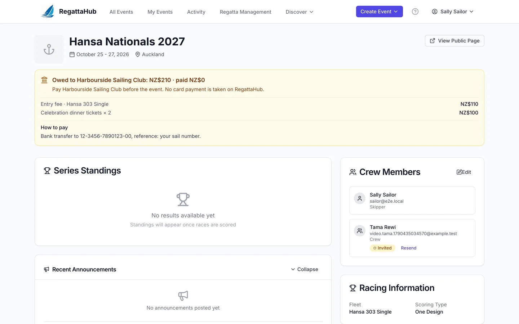The image size is (519, 324).
Task: Switch to the Activity page
Action: [196, 12]
